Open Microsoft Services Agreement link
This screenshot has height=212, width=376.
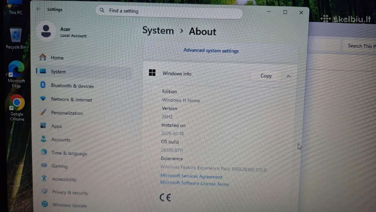[x=191, y=177]
